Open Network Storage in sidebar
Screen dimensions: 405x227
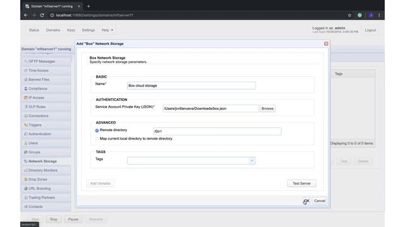click(46, 161)
